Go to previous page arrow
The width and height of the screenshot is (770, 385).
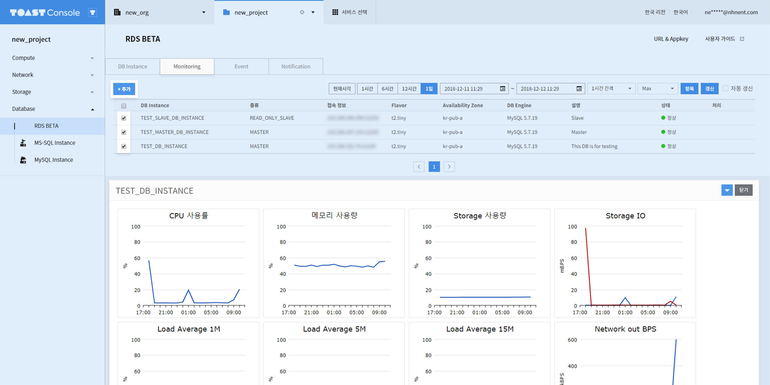click(419, 167)
